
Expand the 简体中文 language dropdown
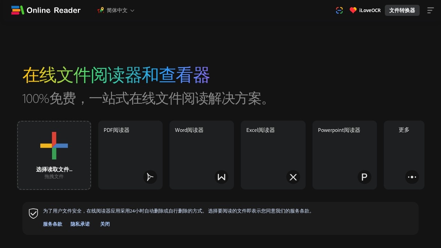pos(117,10)
